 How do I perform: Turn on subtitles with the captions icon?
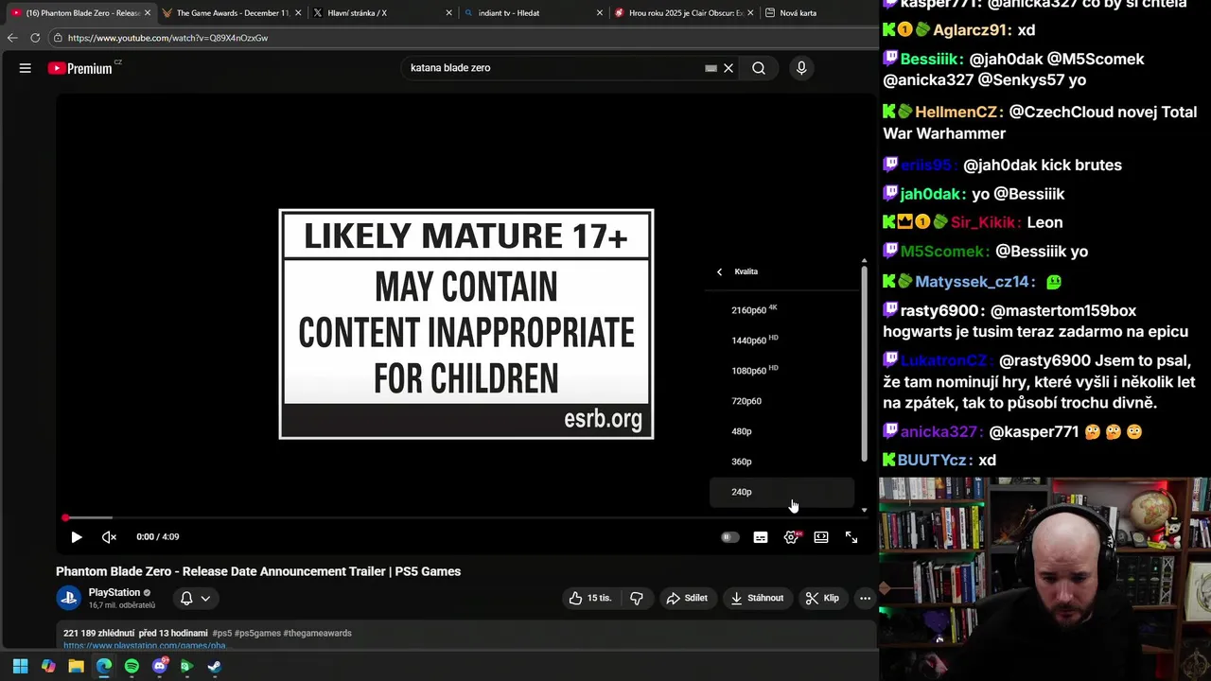coord(761,537)
